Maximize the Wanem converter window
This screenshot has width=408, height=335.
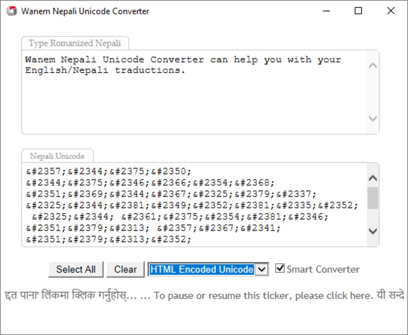coord(358,11)
